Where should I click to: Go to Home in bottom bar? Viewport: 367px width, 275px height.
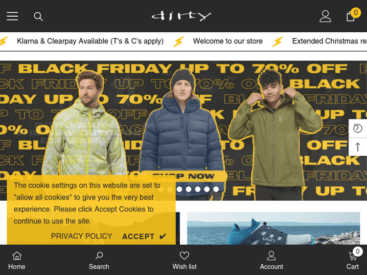click(x=17, y=260)
